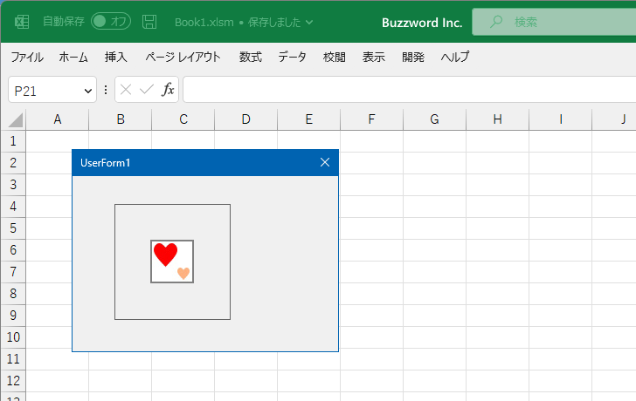
Task: Open the 校閲 ribbon tab
Action: [x=335, y=57]
